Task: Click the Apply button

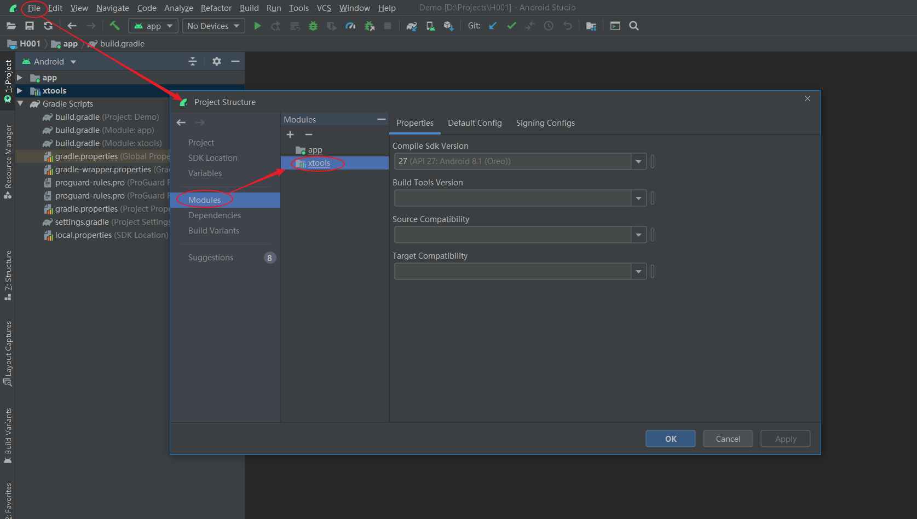Action: click(x=786, y=439)
